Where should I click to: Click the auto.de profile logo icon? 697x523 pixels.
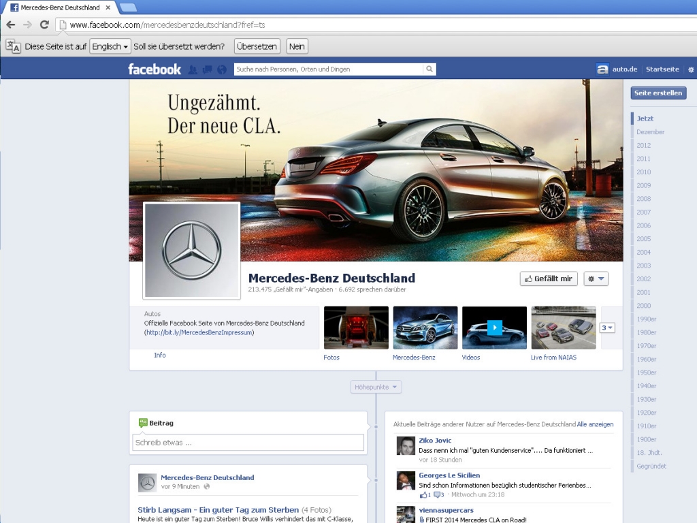(x=602, y=69)
